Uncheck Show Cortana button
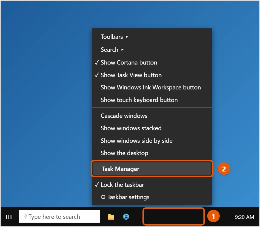Screen dimensions: 260x227 coord(152,62)
